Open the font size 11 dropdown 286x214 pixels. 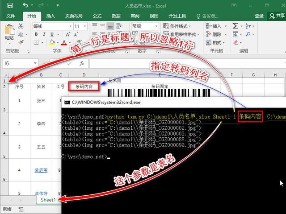point(84,26)
